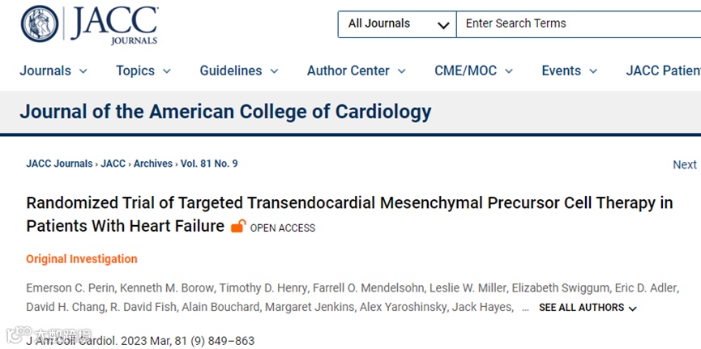Open the Topics menu
The width and height of the screenshot is (701, 349).
coord(143,71)
